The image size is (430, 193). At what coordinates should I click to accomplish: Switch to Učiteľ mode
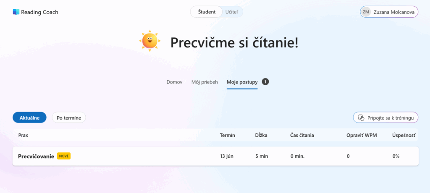pos(232,12)
